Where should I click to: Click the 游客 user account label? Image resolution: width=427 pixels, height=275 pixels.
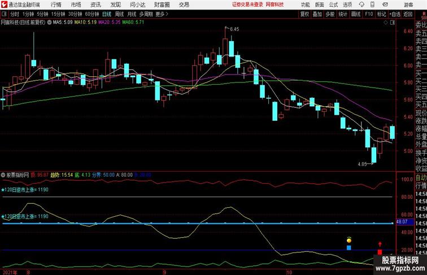[408, 5]
